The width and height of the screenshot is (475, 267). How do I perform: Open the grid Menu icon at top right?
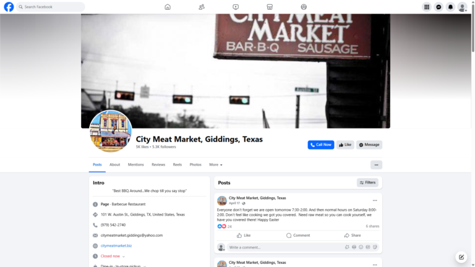pyautogui.click(x=427, y=7)
